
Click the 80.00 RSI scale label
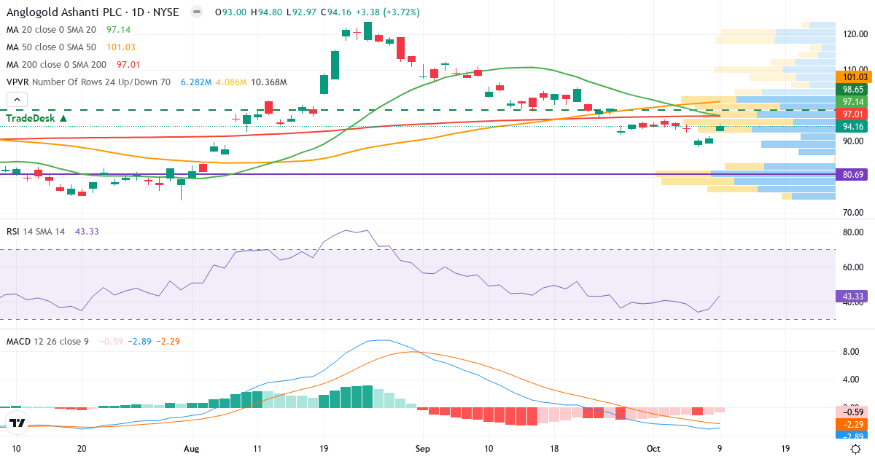(x=854, y=232)
